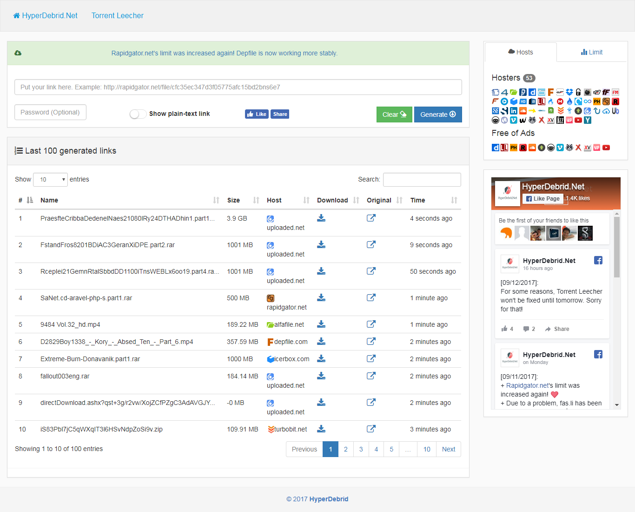The height and width of the screenshot is (512, 635).
Task: Click the dailymotion d icon under Free of Ads
Action: (x=496, y=148)
